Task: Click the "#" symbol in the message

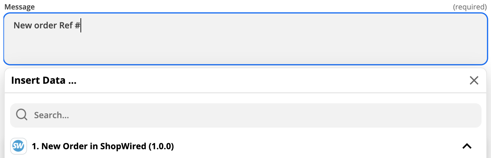Action: 77,25
